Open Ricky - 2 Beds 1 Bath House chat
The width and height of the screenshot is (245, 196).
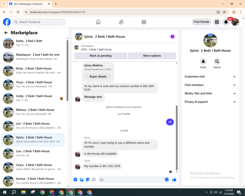pos(33,71)
